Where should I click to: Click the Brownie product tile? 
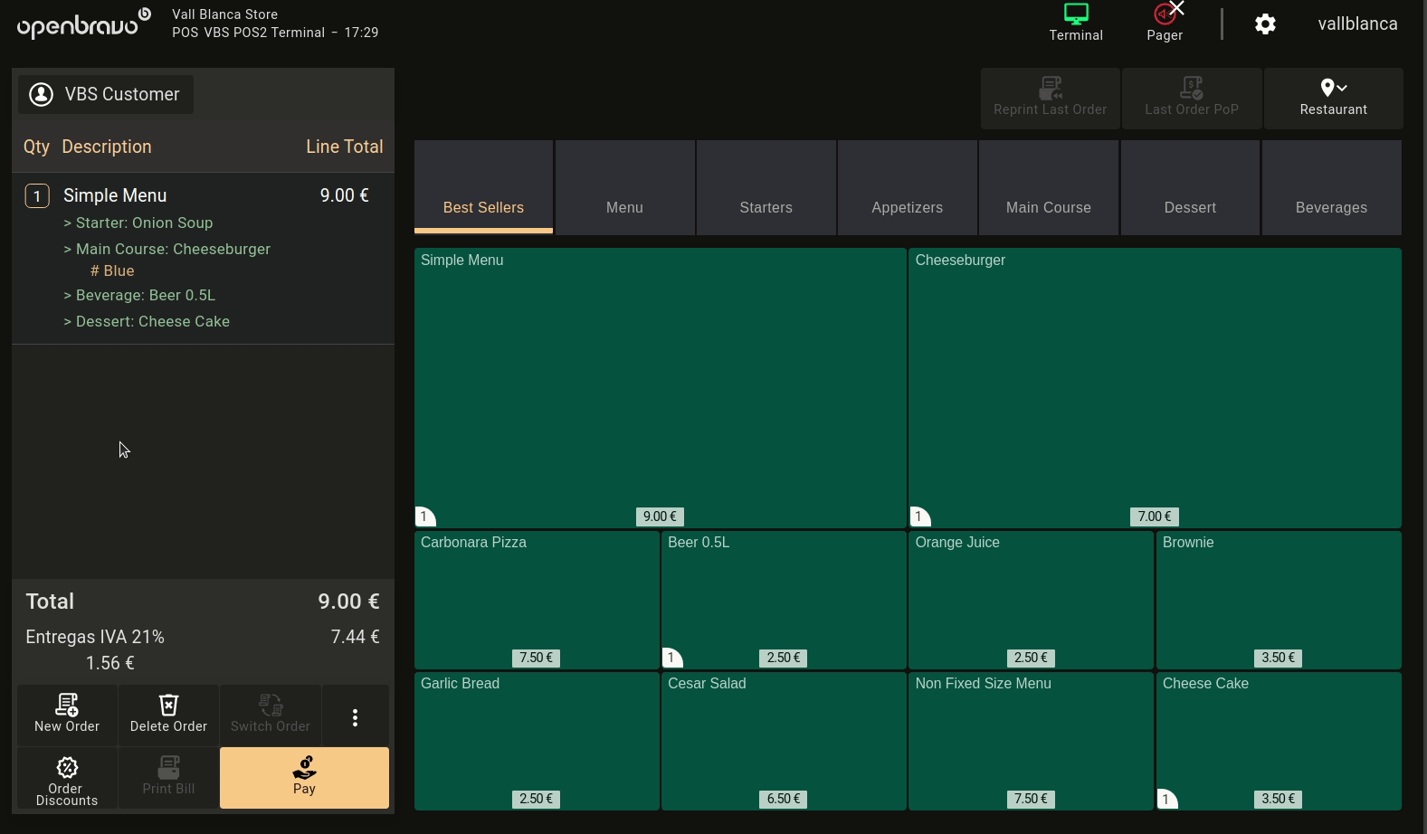click(x=1278, y=599)
